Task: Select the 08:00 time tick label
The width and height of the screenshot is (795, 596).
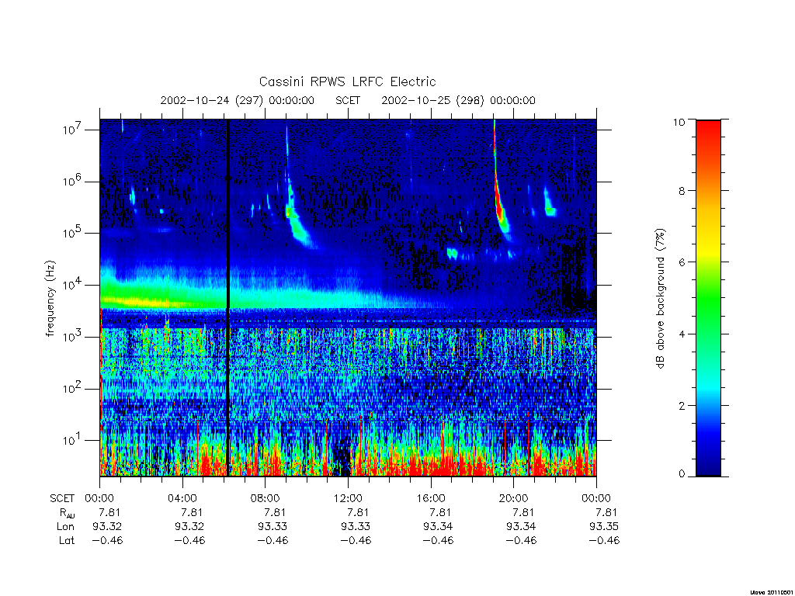Action: [265, 498]
